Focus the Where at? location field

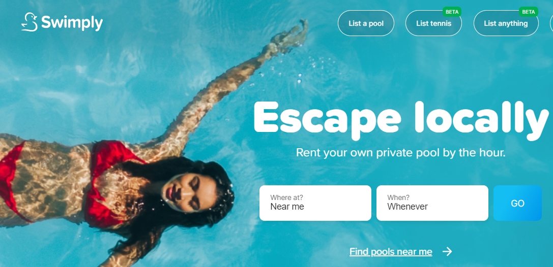(x=315, y=203)
